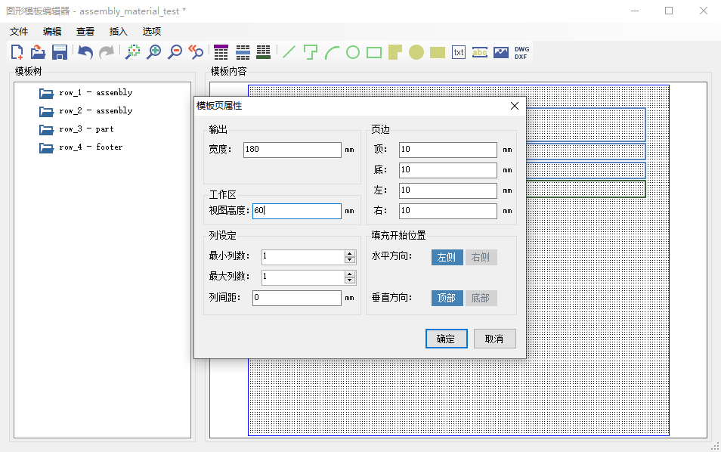Set horizontal fill start to 左侧
Image resolution: width=721 pixels, height=452 pixels.
[x=447, y=257]
